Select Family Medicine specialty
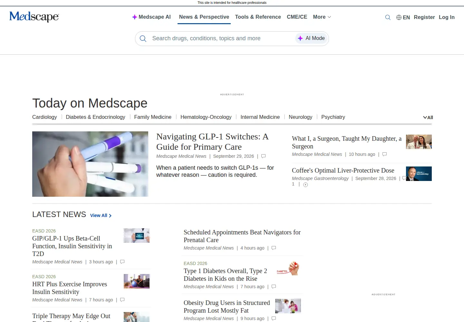 pyautogui.click(x=153, y=117)
